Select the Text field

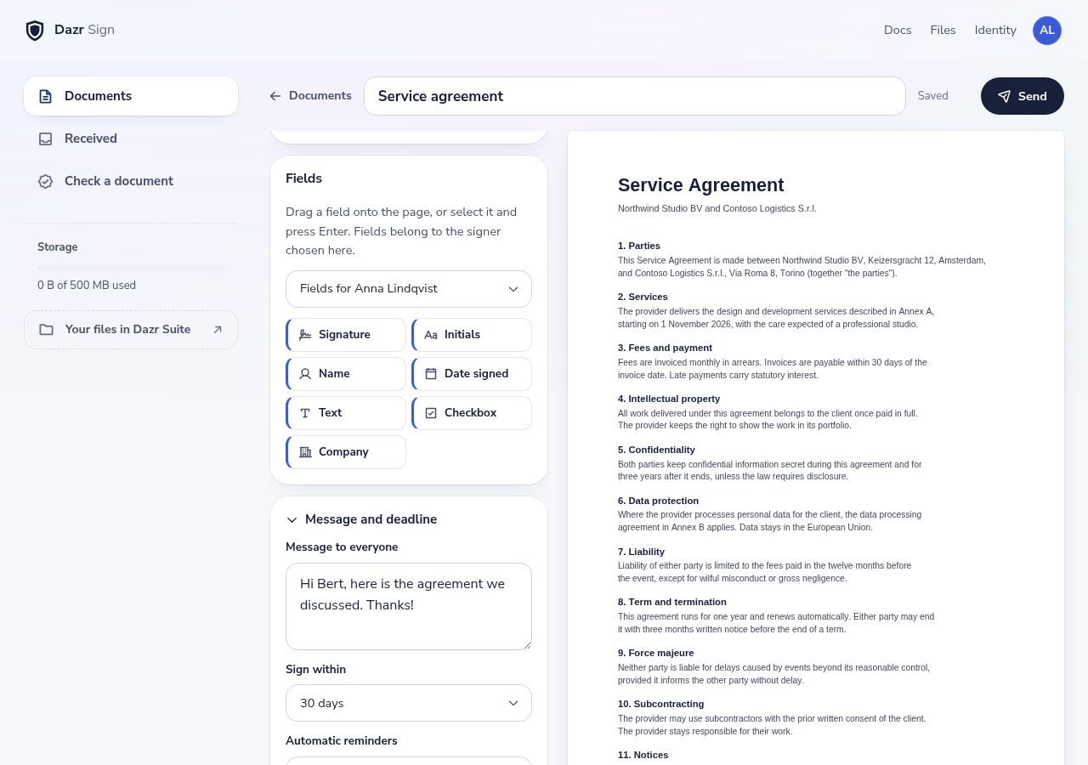click(346, 413)
